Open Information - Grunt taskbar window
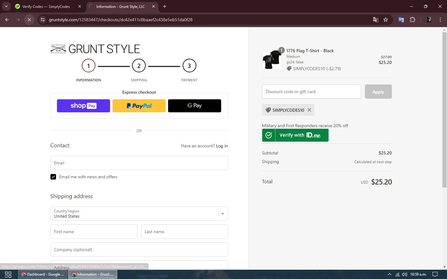Image resolution: width=447 pixels, height=279 pixels. coord(93,274)
